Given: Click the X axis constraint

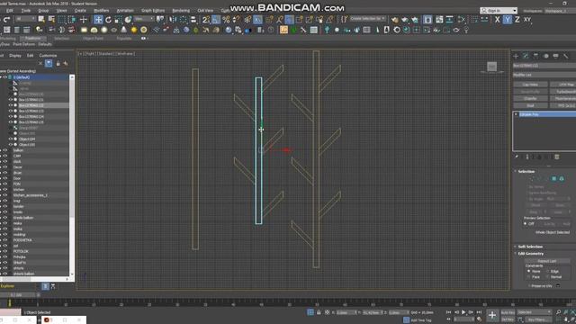Looking at the screenshot, I should 497,20.
